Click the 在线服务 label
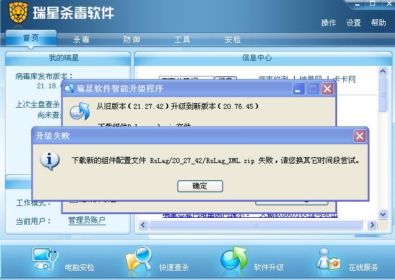 (x=363, y=268)
